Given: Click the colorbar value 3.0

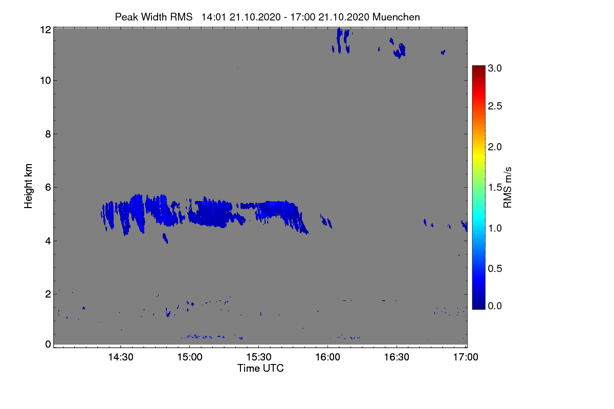Looking at the screenshot, I should 494,68.
